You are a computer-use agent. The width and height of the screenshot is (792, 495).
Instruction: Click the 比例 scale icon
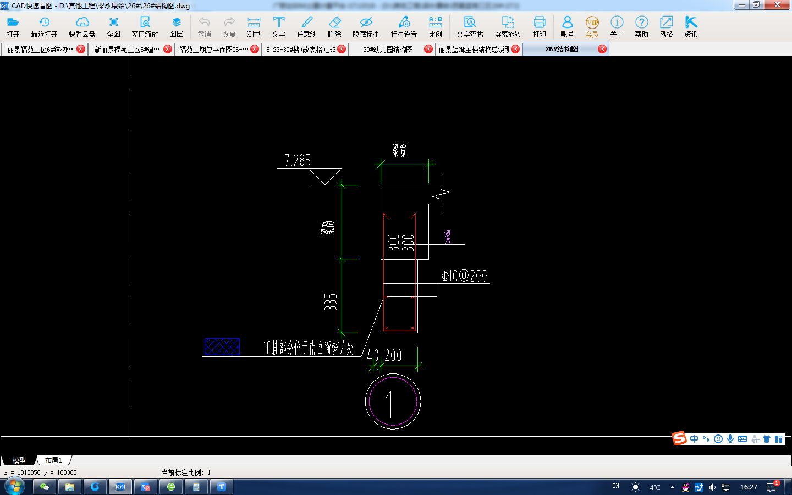435,26
